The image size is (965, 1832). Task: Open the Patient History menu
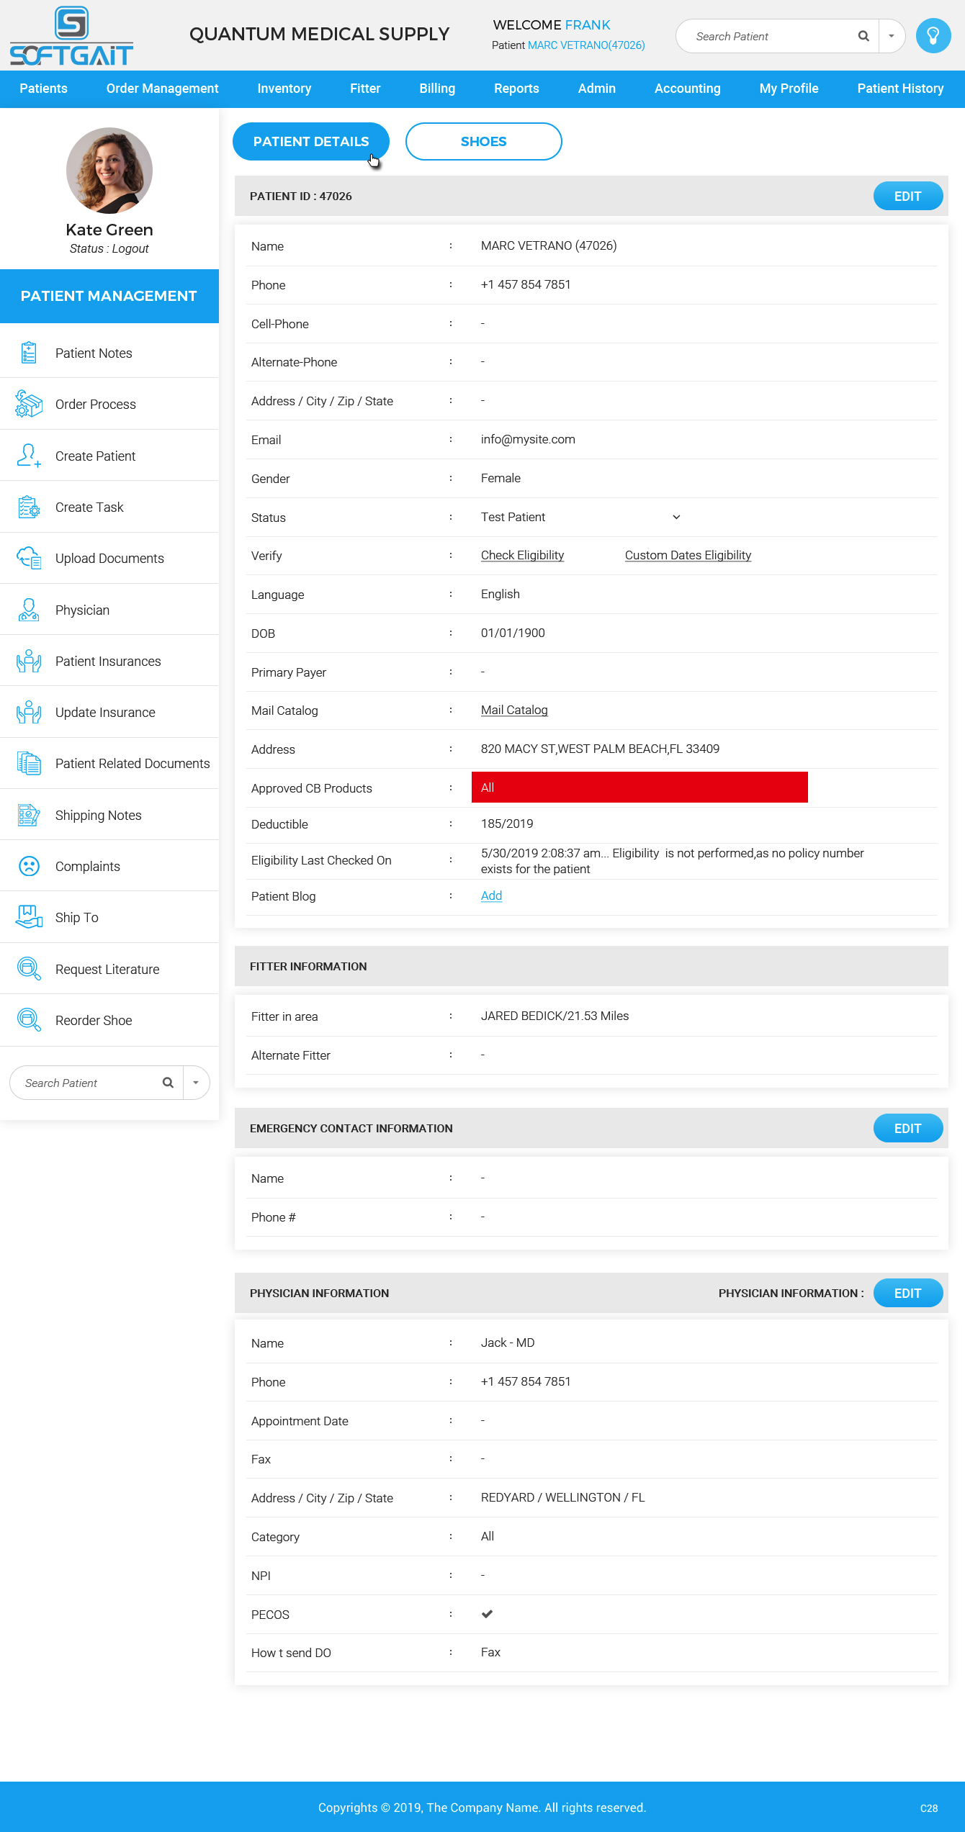[x=900, y=89]
